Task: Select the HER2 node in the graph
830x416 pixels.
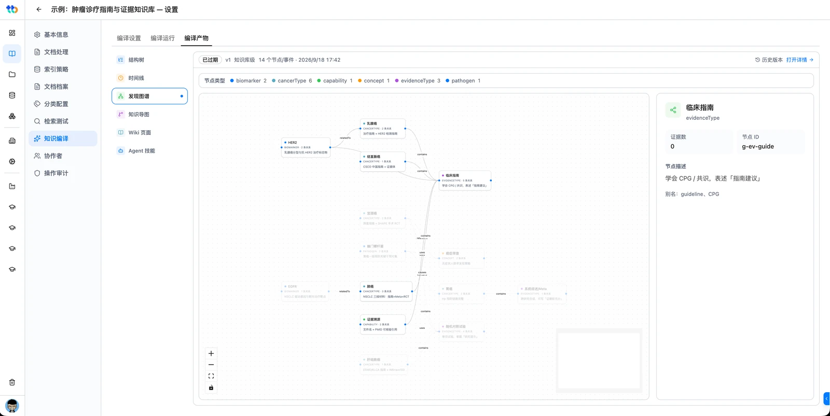Action: tap(306, 147)
